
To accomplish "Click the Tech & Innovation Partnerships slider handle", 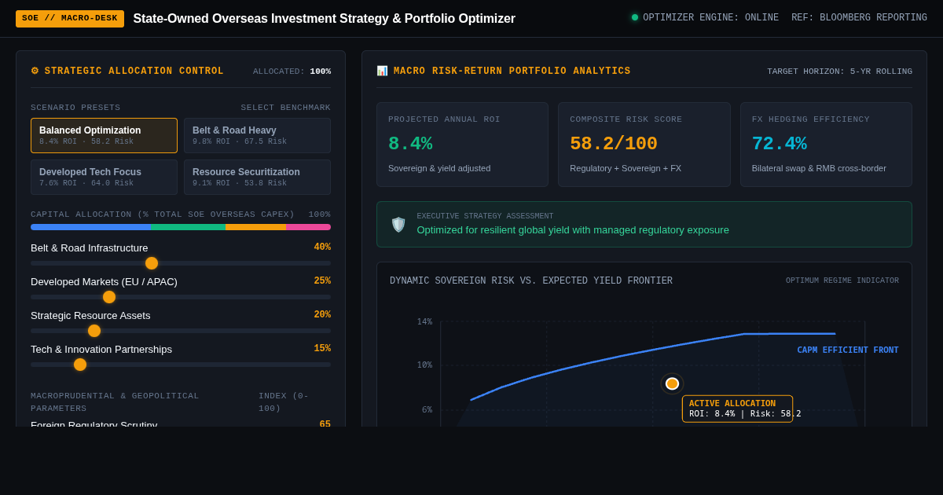I will pos(80,365).
